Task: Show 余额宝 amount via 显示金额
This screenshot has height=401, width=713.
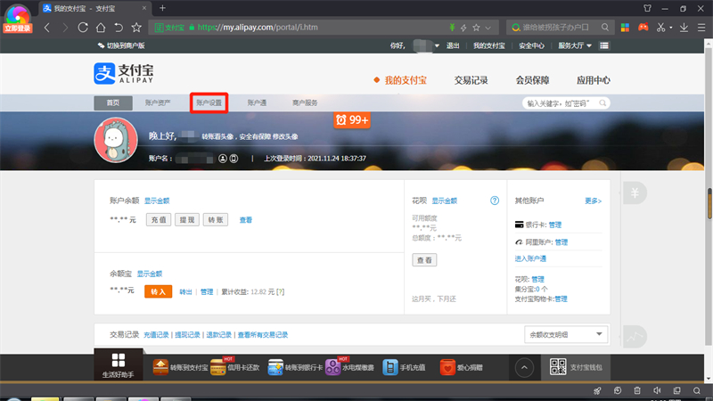Action: click(x=150, y=274)
